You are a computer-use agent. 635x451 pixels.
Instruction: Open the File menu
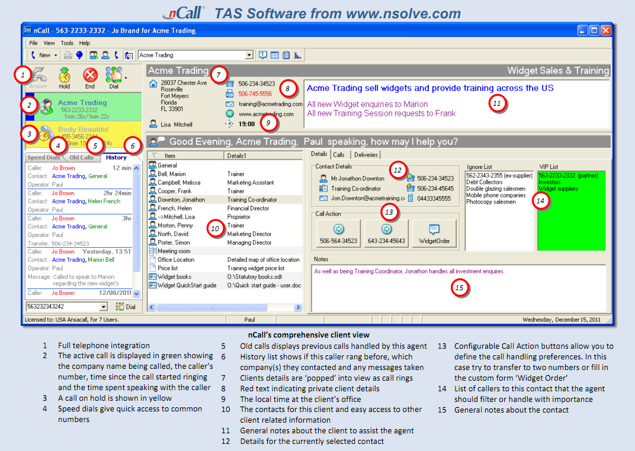33,43
